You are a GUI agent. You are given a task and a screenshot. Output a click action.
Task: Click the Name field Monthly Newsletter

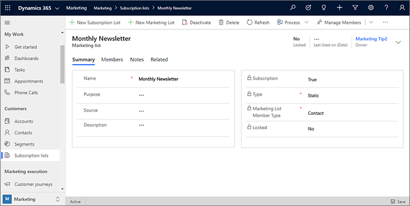158,79
